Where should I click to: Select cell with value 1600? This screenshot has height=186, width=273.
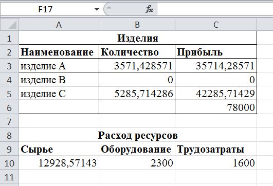coord(216,163)
